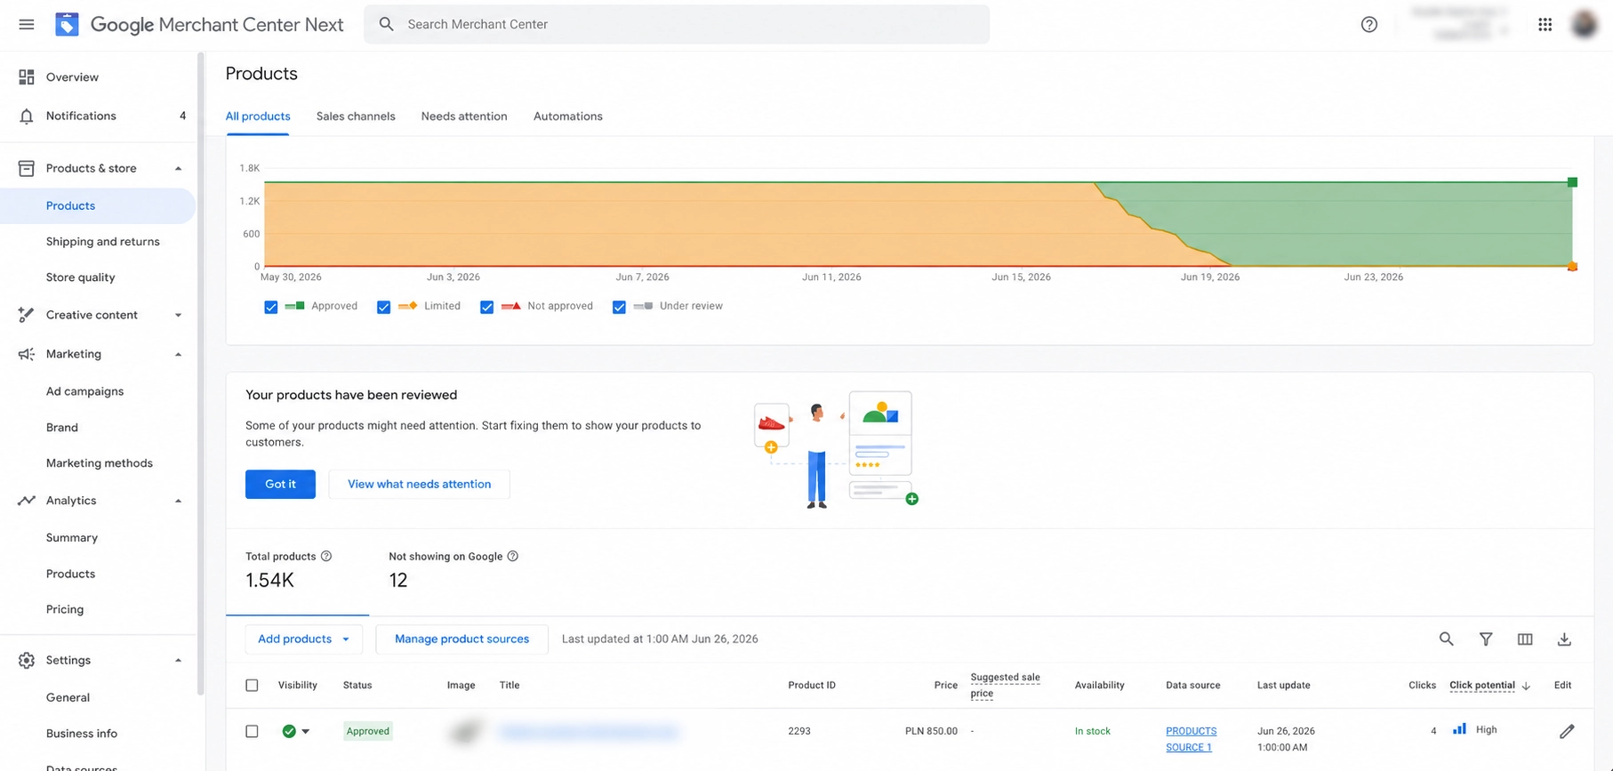This screenshot has width=1613, height=771.
Task: Click the Settings gear icon
Action: coord(27,660)
